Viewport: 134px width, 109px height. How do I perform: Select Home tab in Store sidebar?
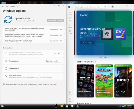[x=70, y=13]
